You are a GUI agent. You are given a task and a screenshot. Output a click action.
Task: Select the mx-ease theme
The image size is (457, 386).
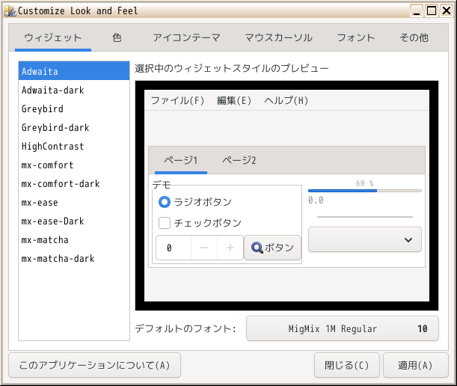(x=74, y=202)
